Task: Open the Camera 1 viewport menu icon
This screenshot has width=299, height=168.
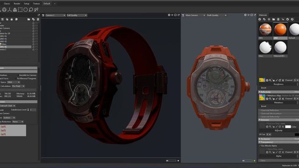Action: click(x=43, y=15)
